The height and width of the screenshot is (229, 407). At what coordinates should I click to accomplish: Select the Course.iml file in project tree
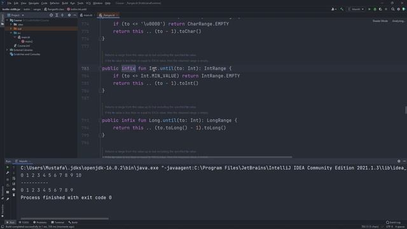click(x=24, y=46)
